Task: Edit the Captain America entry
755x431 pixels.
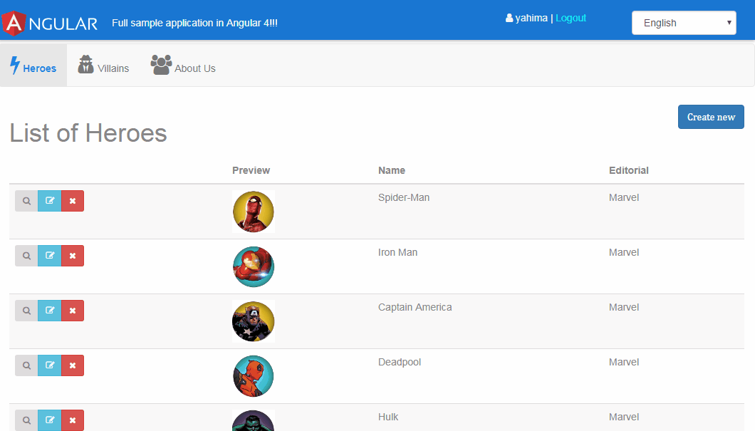Action: (50, 311)
